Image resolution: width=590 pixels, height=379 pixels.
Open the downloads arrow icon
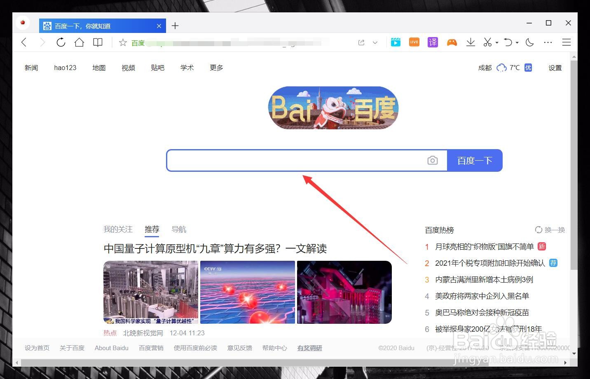[471, 42]
